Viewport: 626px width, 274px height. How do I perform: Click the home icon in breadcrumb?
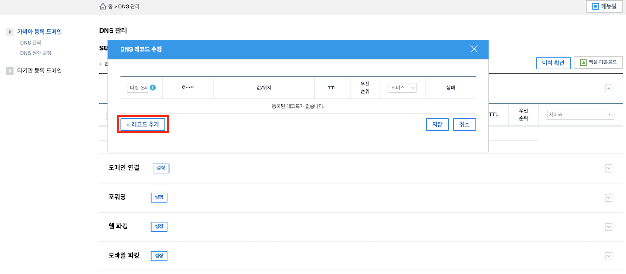tap(103, 6)
